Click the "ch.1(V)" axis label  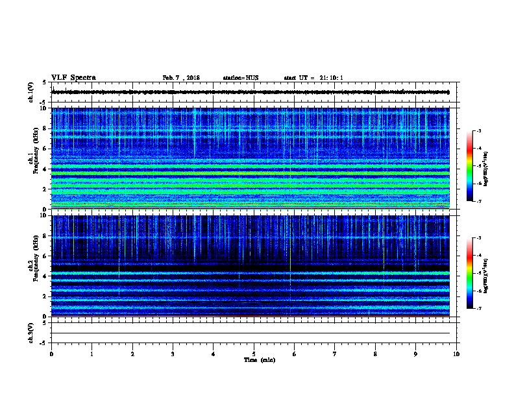pyautogui.click(x=31, y=92)
